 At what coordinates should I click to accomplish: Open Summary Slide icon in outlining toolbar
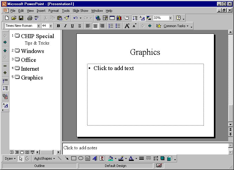tap(5, 96)
